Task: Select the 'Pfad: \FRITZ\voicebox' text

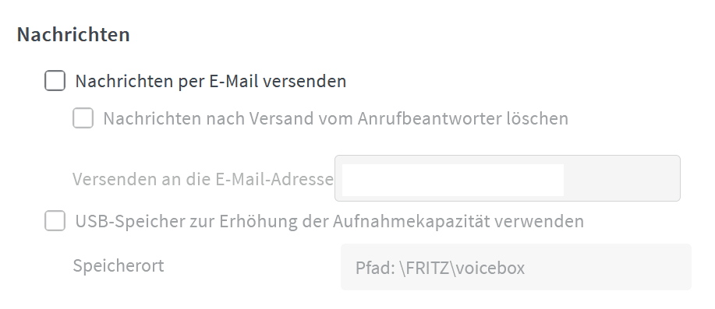Action: pos(440,268)
